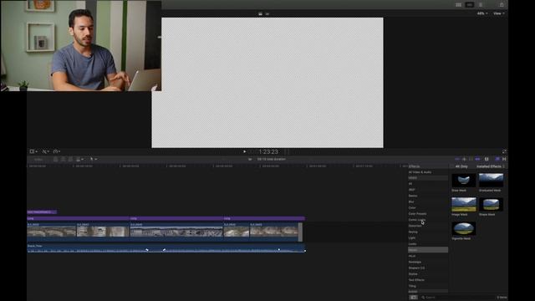The width and height of the screenshot is (535, 301).
Task: Click first audio keyframe on music track
Action: 147,250
